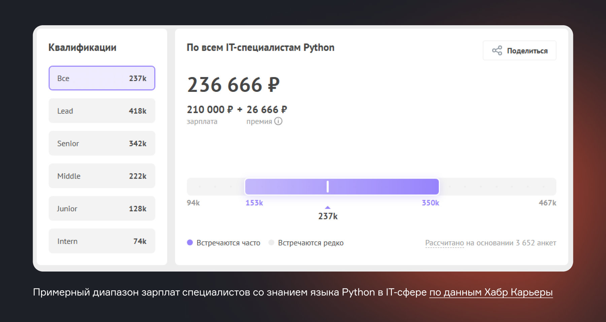This screenshot has height=322, width=606.
Task: Select the Все qualification tab
Action: pyautogui.click(x=102, y=78)
